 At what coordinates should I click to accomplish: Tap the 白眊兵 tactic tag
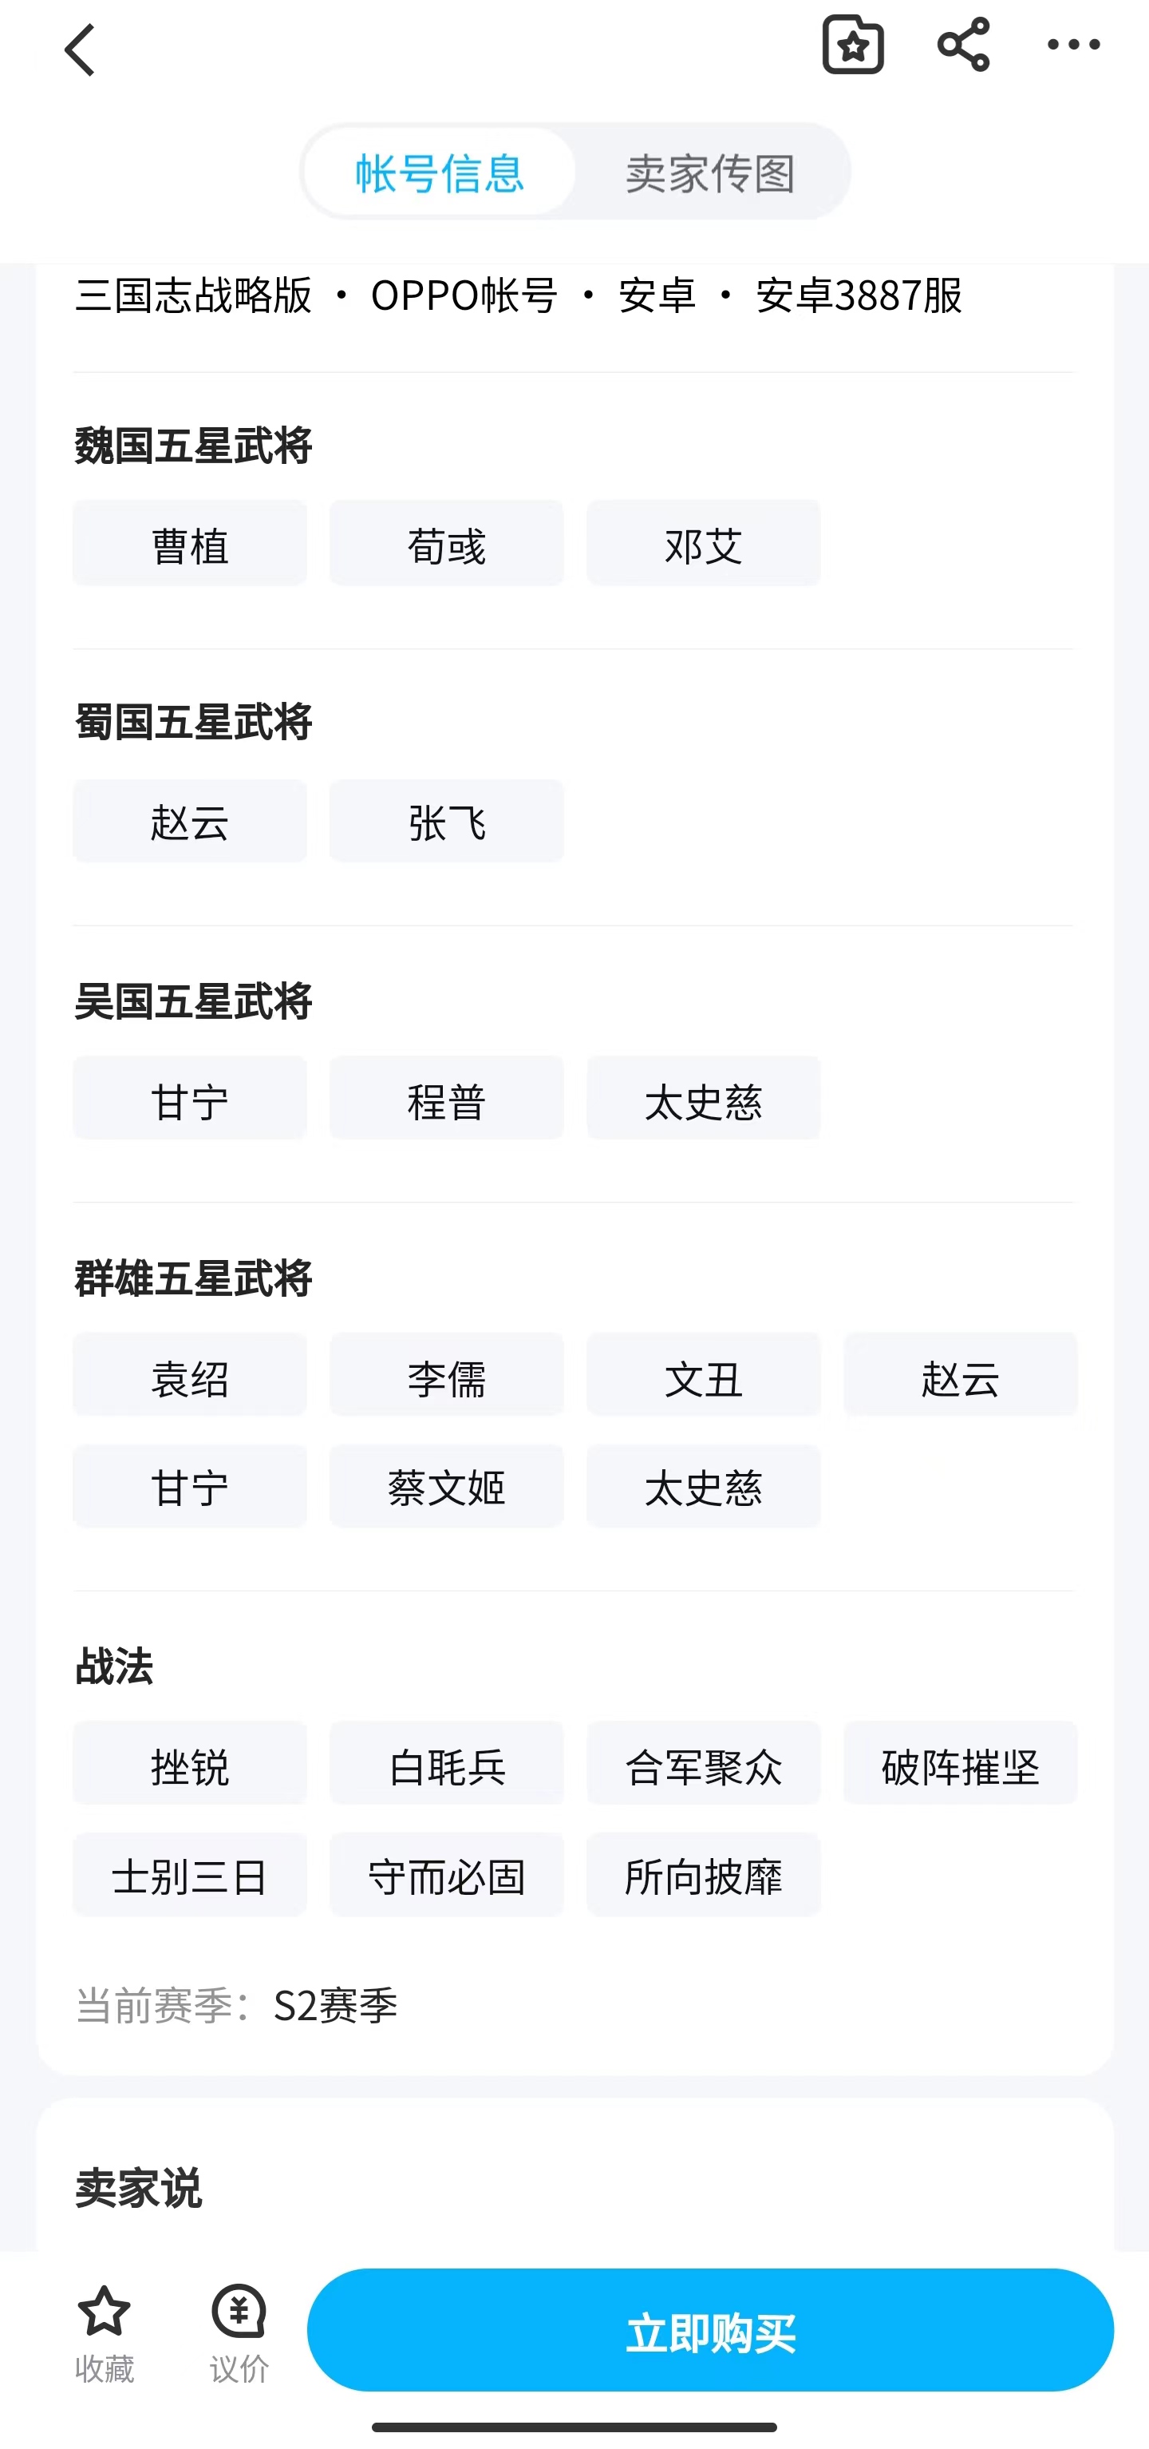click(447, 1765)
